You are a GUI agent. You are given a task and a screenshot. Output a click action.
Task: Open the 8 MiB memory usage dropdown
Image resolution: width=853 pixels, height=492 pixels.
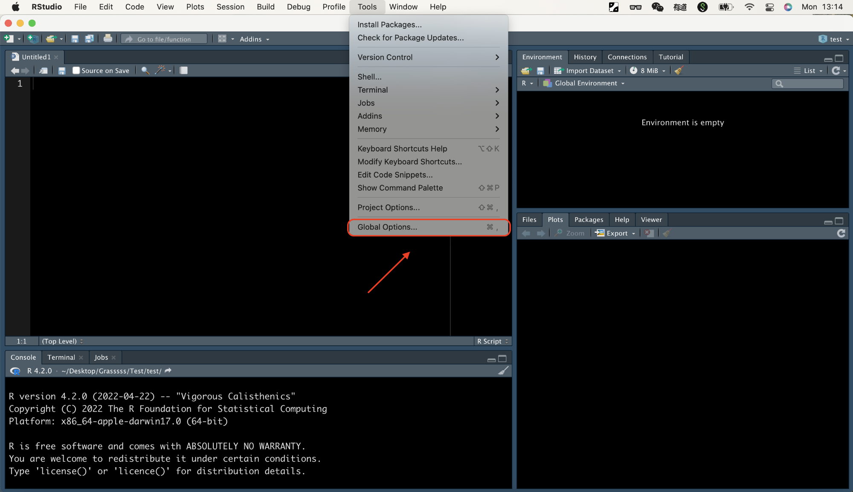pos(647,70)
